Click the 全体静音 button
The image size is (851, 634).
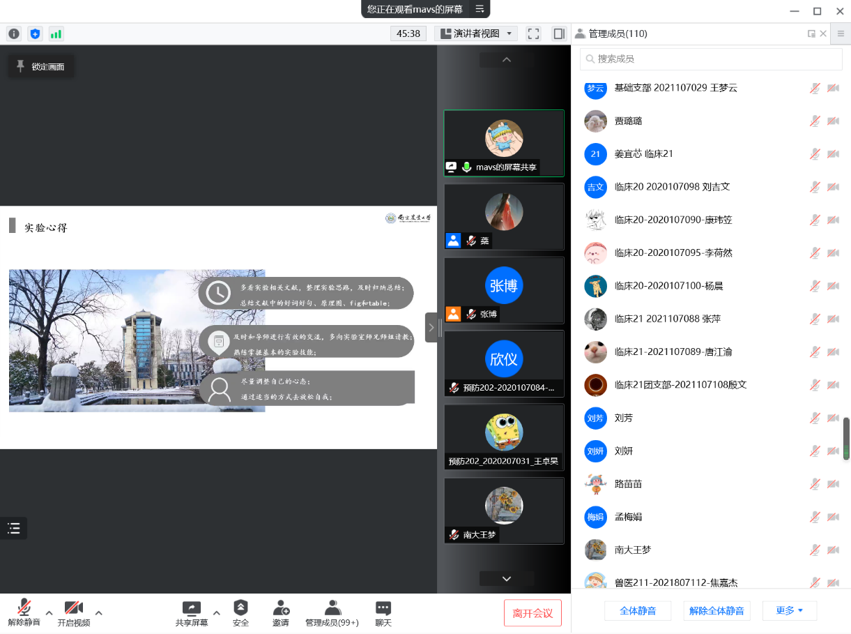tap(638, 611)
